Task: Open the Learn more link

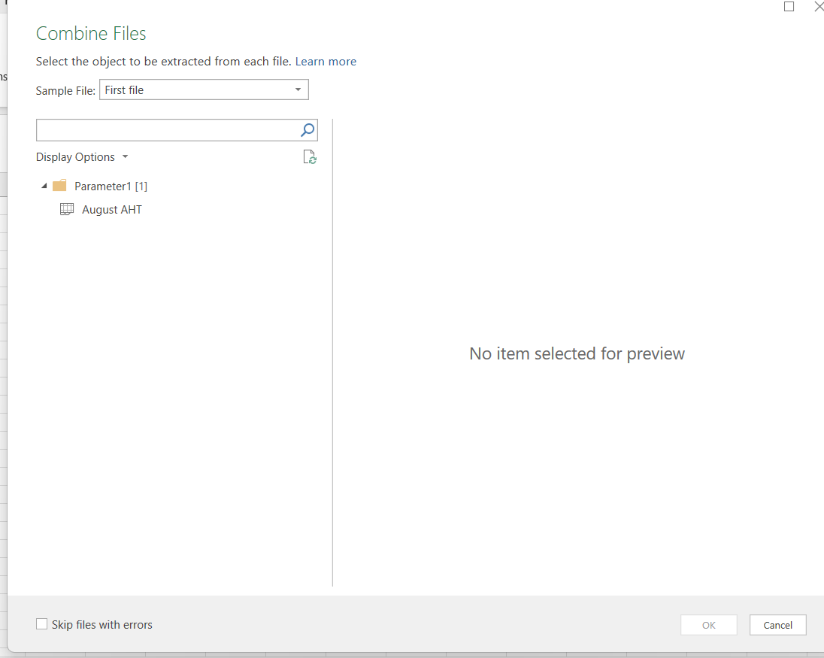Action: tap(326, 62)
